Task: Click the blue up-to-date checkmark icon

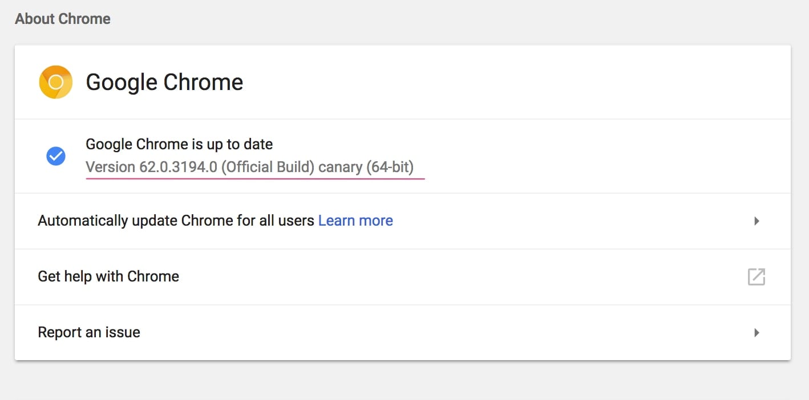Action: pos(55,156)
